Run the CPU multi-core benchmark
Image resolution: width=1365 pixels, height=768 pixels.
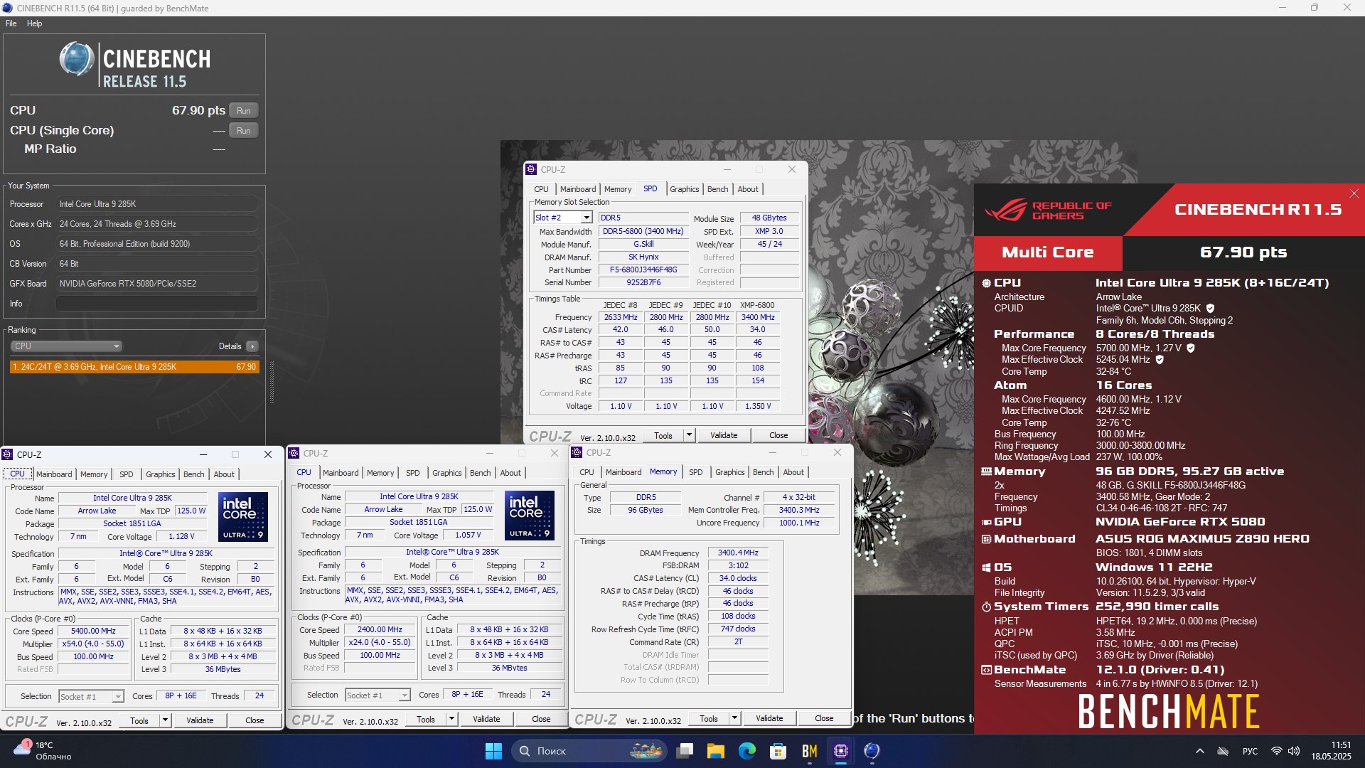[244, 111]
